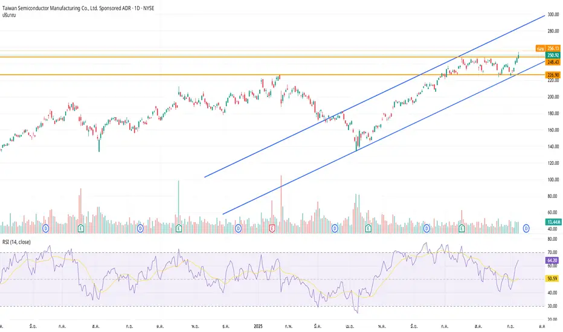Click the tallest red volume bar
Screen dimensions: 563x332
[281, 204]
